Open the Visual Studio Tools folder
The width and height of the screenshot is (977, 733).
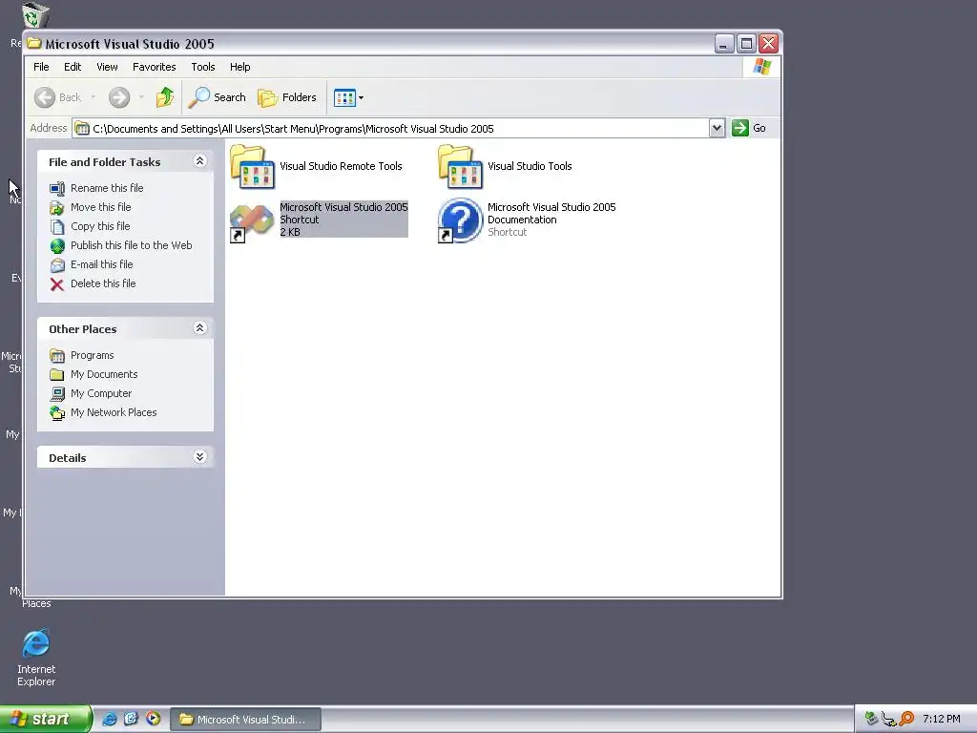[461, 166]
